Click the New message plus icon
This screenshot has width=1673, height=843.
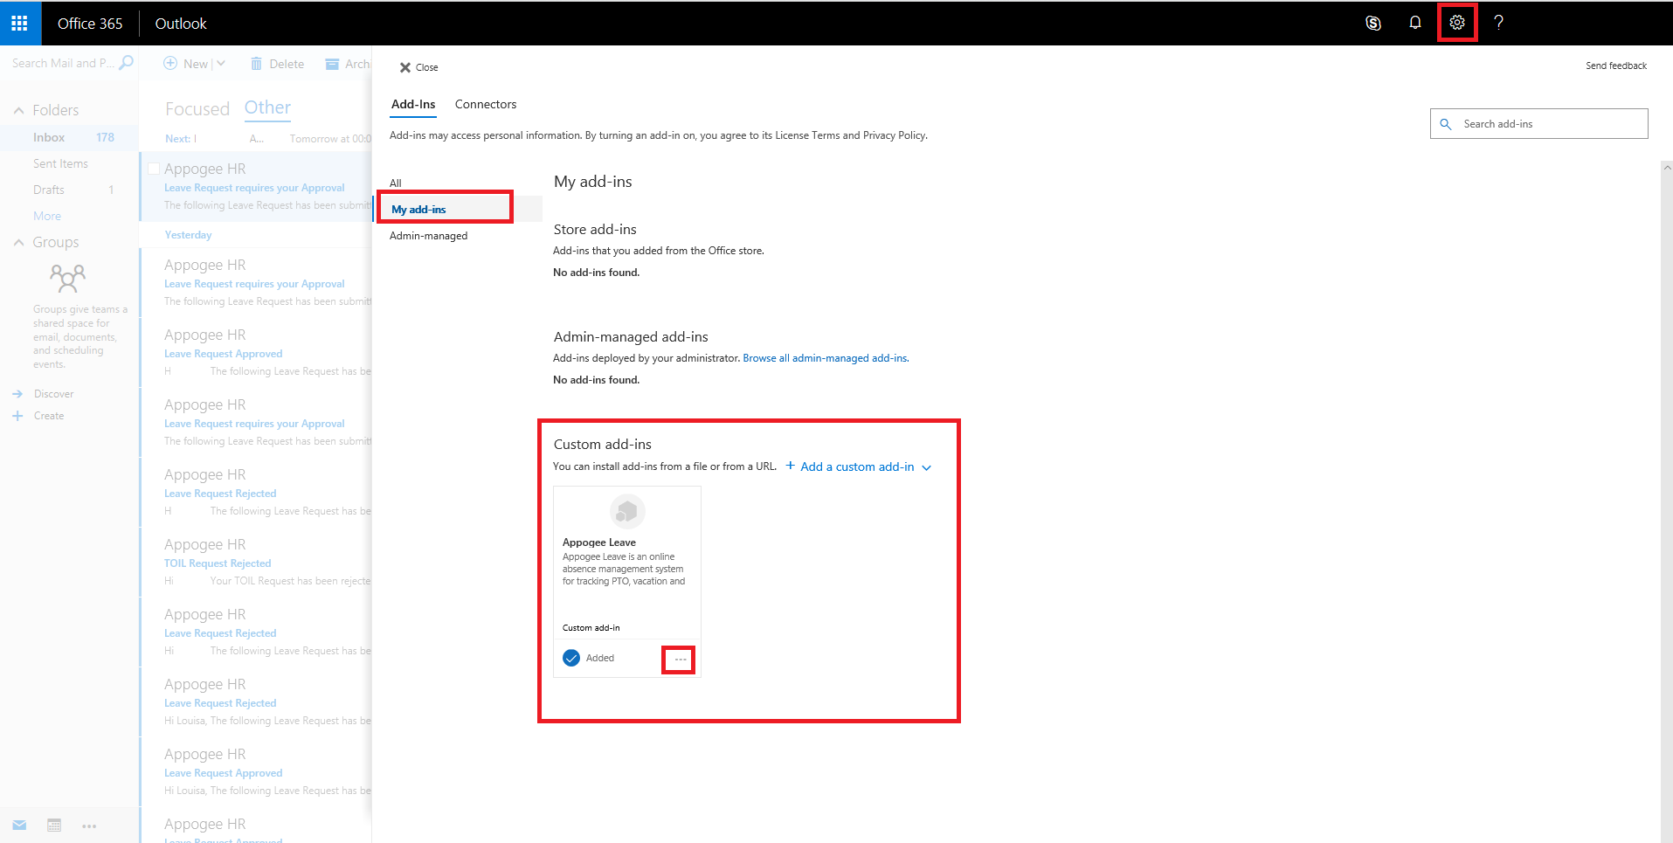[x=171, y=64]
